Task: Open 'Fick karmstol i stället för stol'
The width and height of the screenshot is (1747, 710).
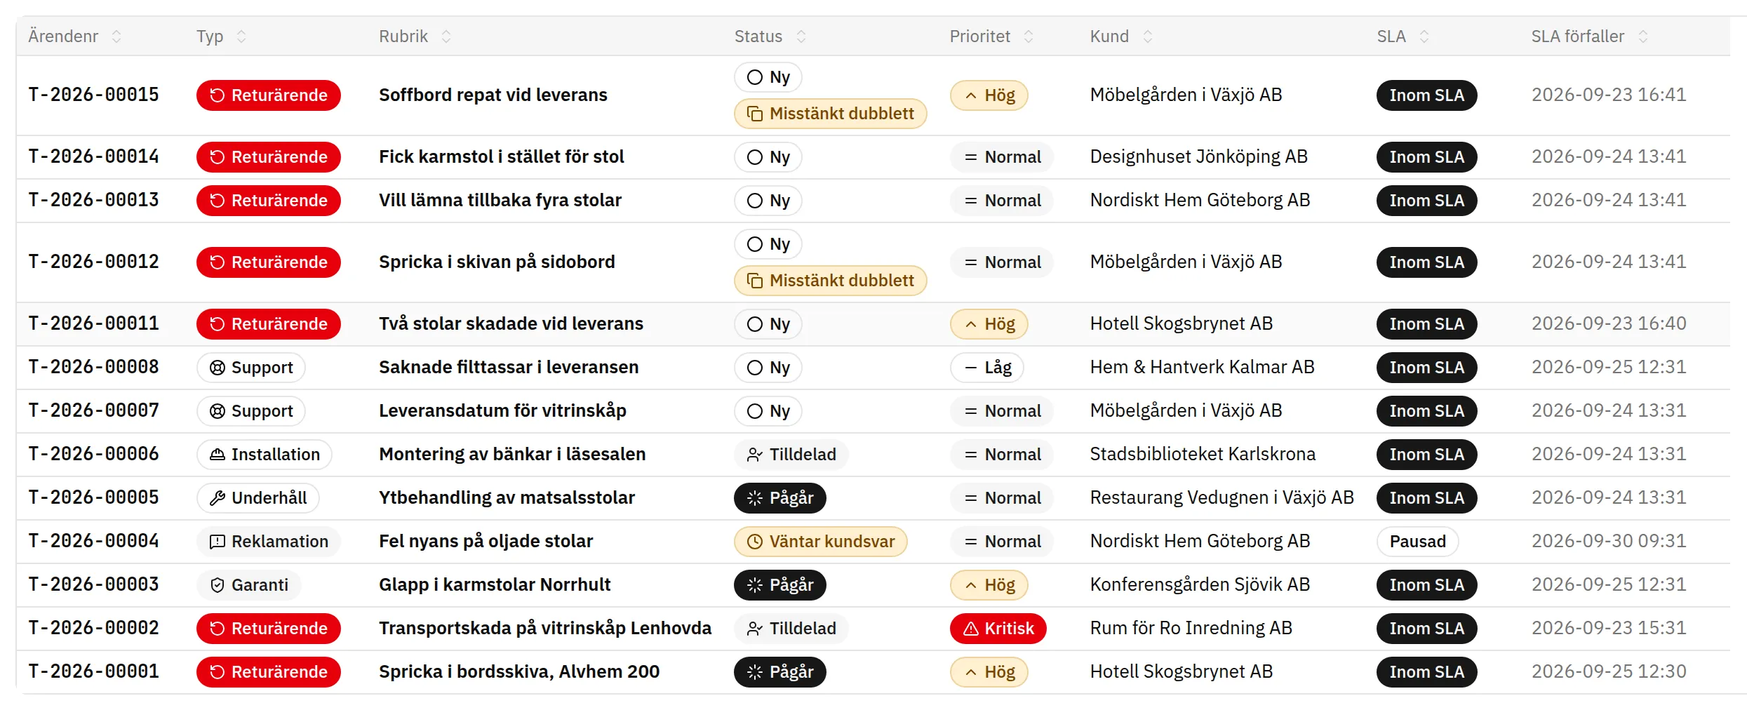Action: pyautogui.click(x=502, y=157)
